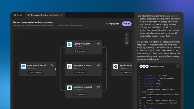Click the LLM Reasoning tag
The image size is (194, 109).
pos(126,73)
